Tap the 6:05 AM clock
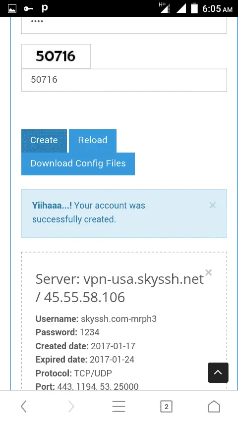The image size is (238, 423). coord(217,9)
